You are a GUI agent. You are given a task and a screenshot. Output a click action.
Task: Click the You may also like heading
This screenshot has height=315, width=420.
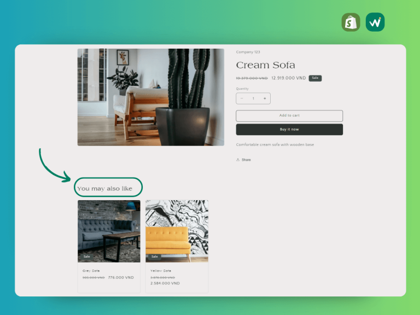[x=105, y=189]
